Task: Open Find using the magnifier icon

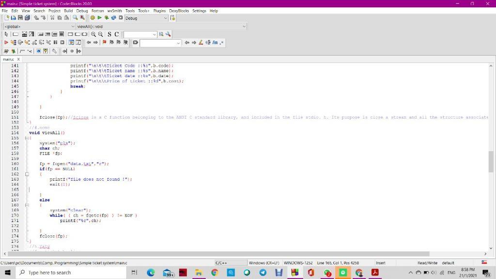Action: point(75,18)
